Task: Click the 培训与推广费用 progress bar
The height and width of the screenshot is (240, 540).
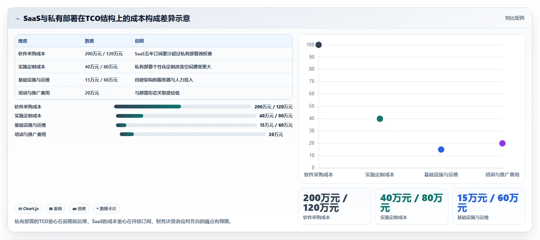Action: pos(193,134)
